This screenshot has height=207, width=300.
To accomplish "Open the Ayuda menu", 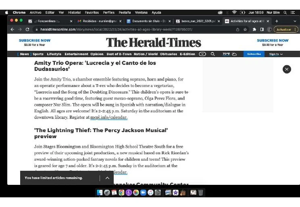I will pos(156,12).
